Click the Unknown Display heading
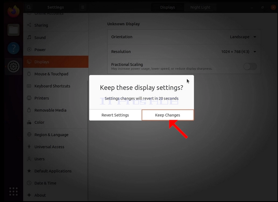 [123, 24]
